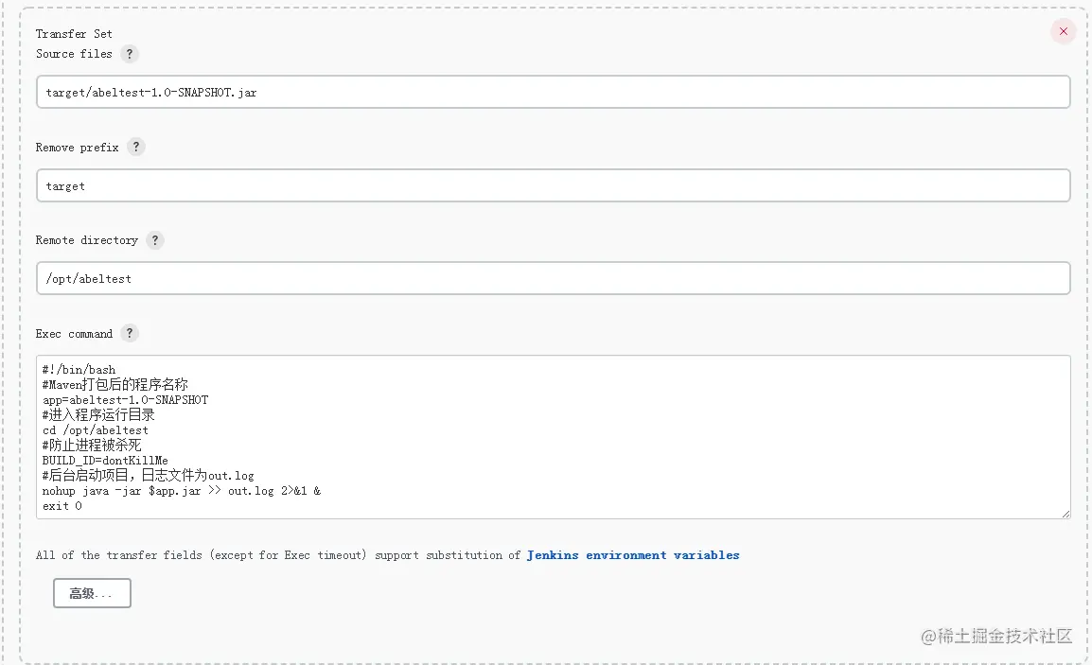The width and height of the screenshot is (1092, 665).
Task: Click the exit 0 line in script
Action: 62,506
